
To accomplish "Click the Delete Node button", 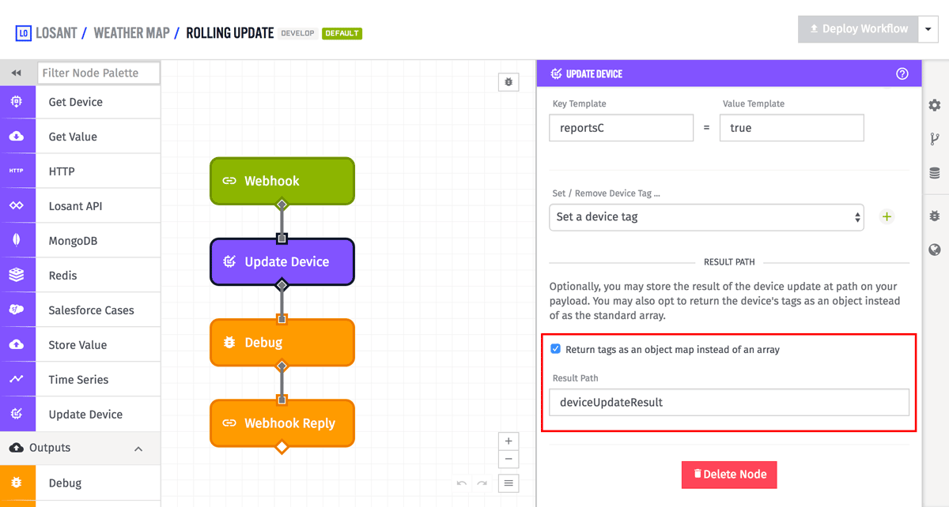I will (x=729, y=475).
